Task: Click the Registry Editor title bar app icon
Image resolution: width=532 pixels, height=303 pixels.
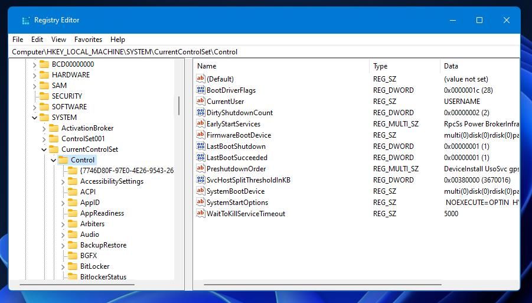Action: coord(25,20)
